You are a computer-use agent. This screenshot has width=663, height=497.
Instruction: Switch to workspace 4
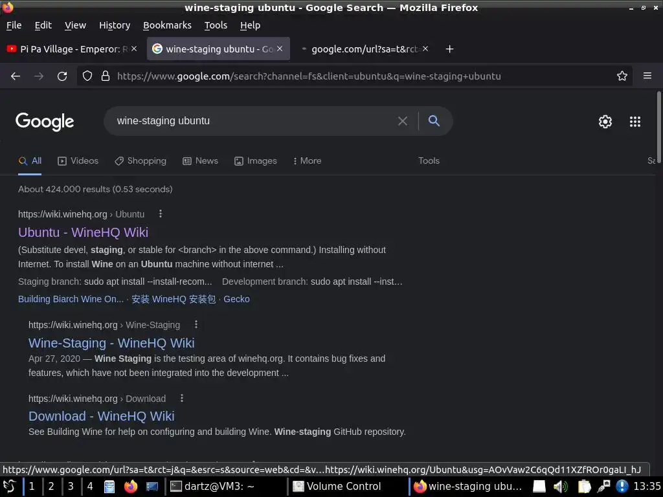tap(90, 487)
